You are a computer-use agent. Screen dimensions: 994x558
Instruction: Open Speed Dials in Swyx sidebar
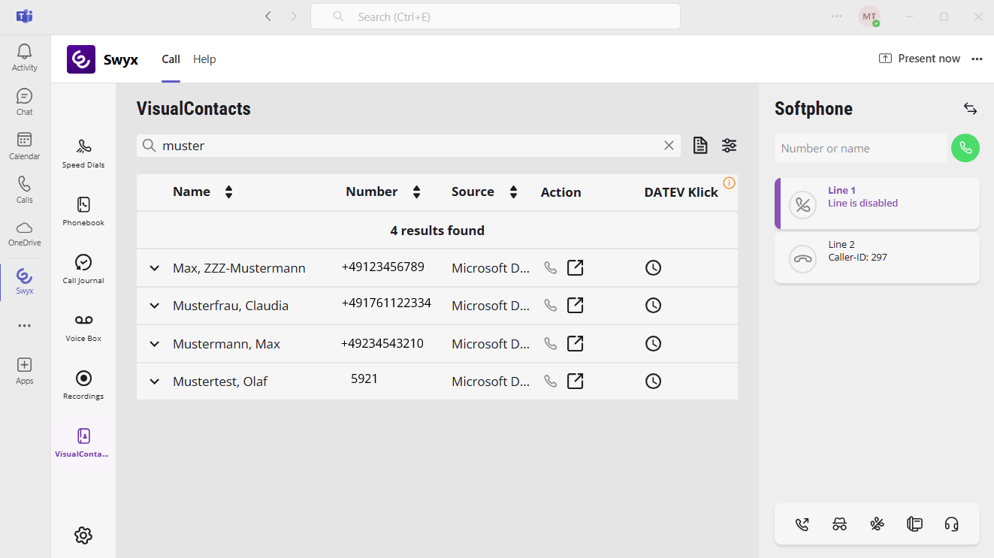(x=83, y=152)
